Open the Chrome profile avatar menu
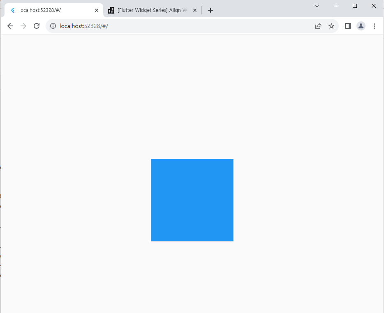 pos(361,26)
